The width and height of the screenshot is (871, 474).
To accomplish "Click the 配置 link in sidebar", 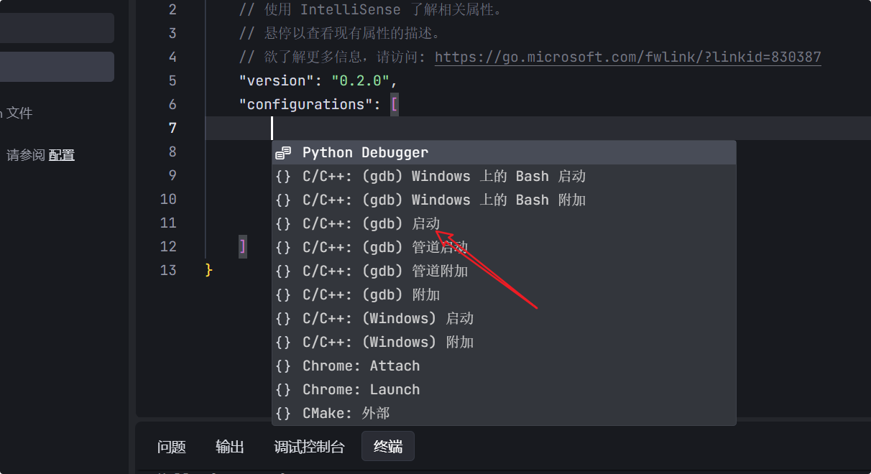I will coord(62,154).
